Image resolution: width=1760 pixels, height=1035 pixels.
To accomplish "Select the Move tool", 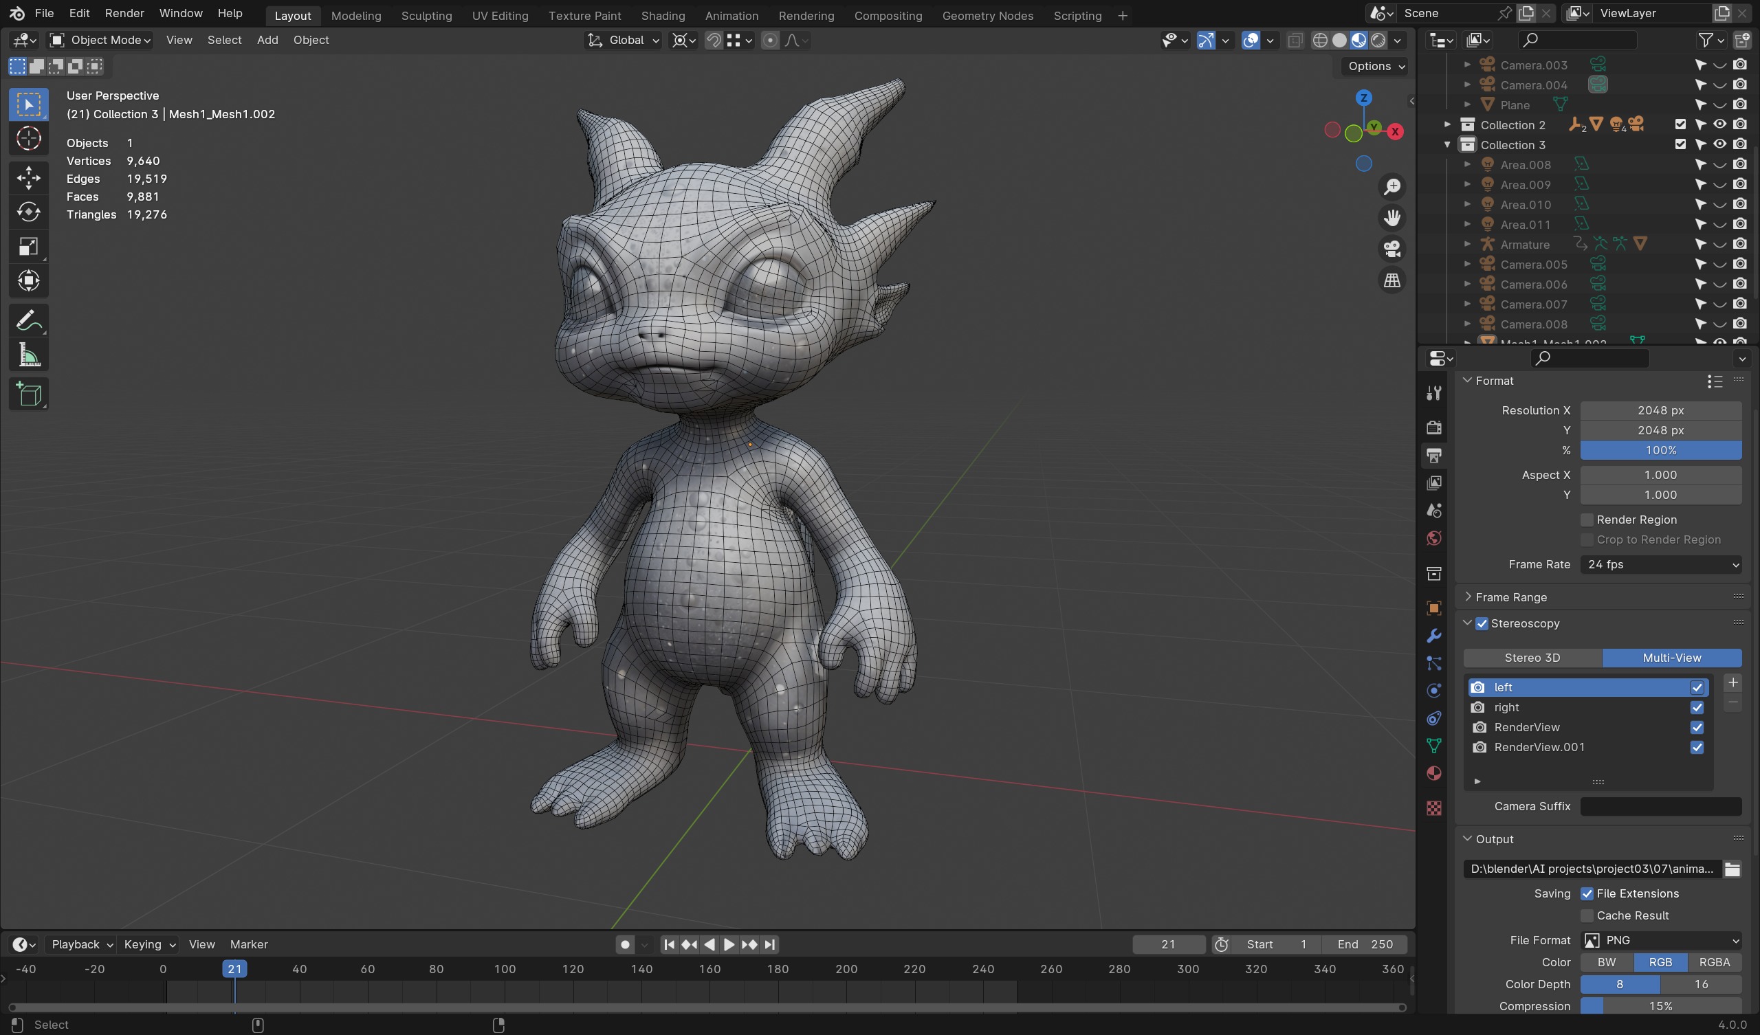I will pyautogui.click(x=29, y=177).
